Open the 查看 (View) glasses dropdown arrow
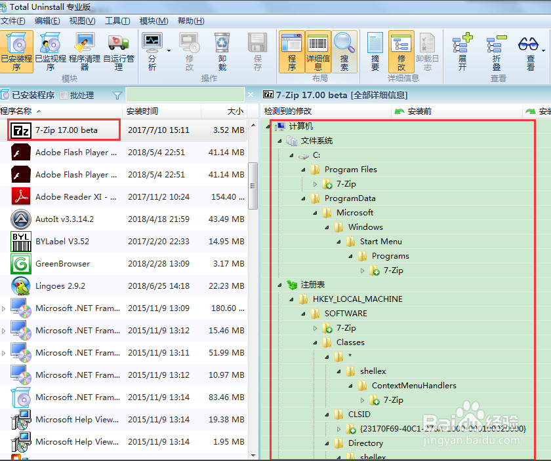Image resolution: width=551 pixels, height=461 pixels. tap(544, 50)
